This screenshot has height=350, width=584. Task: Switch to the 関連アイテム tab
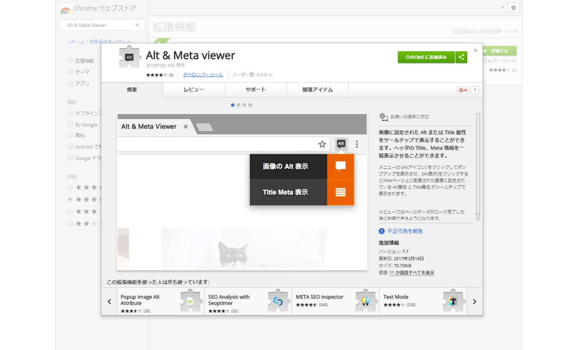tap(318, 89)
